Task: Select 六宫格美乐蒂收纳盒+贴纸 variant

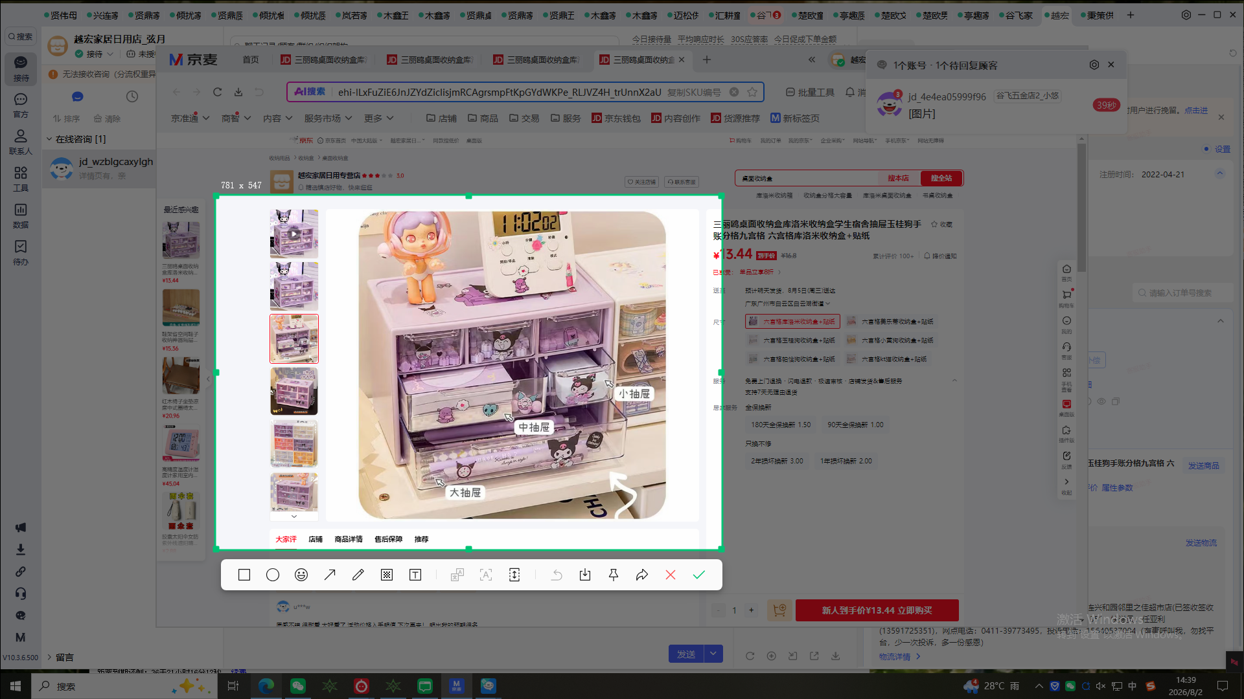Action: pos(890,322)
